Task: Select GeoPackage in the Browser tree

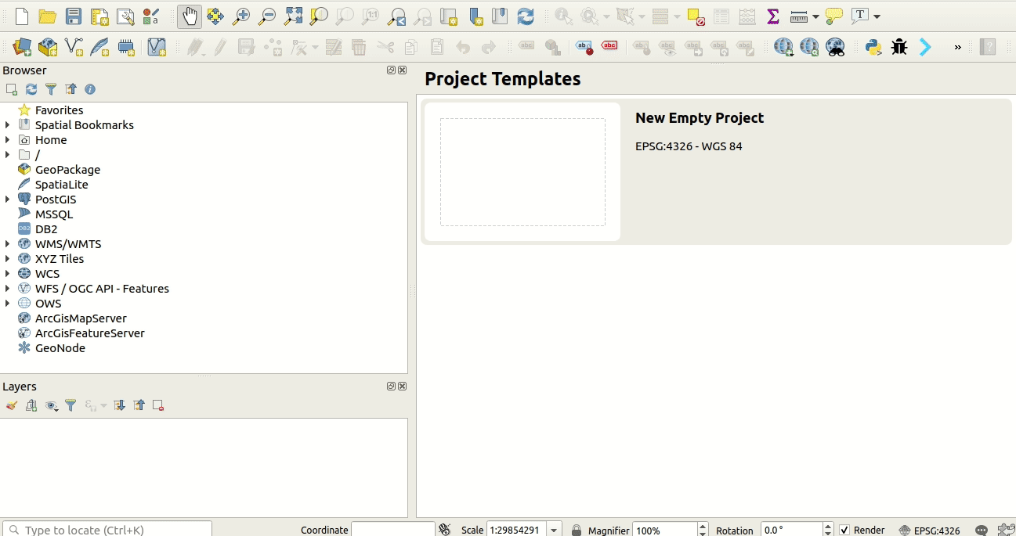Action: 67,170
